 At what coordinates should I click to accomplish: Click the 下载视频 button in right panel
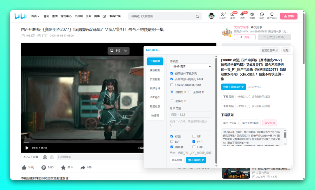click(228, 106)
